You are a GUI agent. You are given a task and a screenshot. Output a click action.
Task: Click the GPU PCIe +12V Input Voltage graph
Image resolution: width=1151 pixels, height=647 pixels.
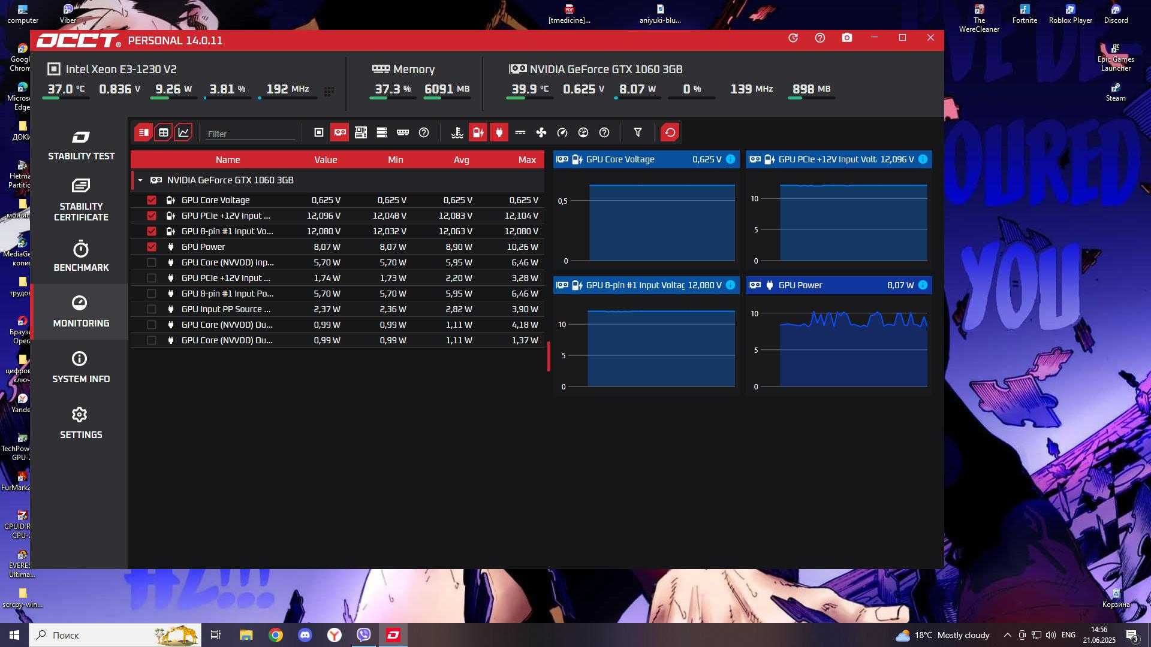click(839, 219)
